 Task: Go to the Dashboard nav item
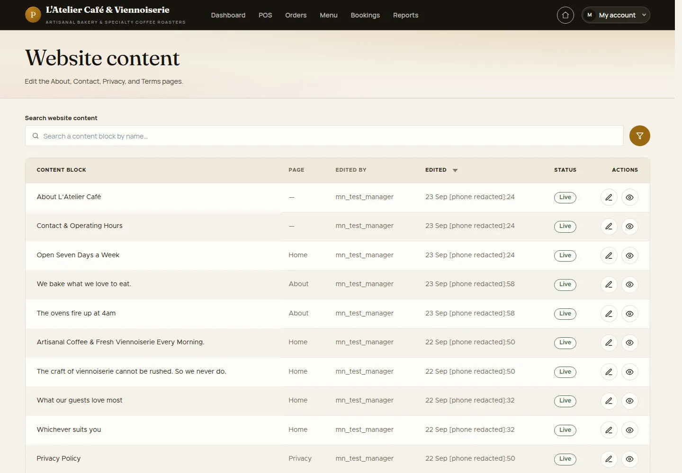[x=228, y=15]
